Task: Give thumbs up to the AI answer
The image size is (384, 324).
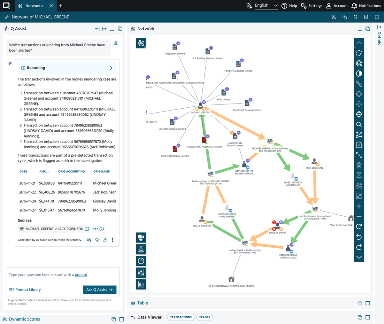Action: pos(104,240)
